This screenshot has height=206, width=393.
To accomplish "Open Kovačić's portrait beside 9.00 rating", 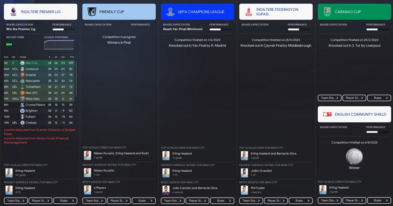I will [x=88, y=173].
